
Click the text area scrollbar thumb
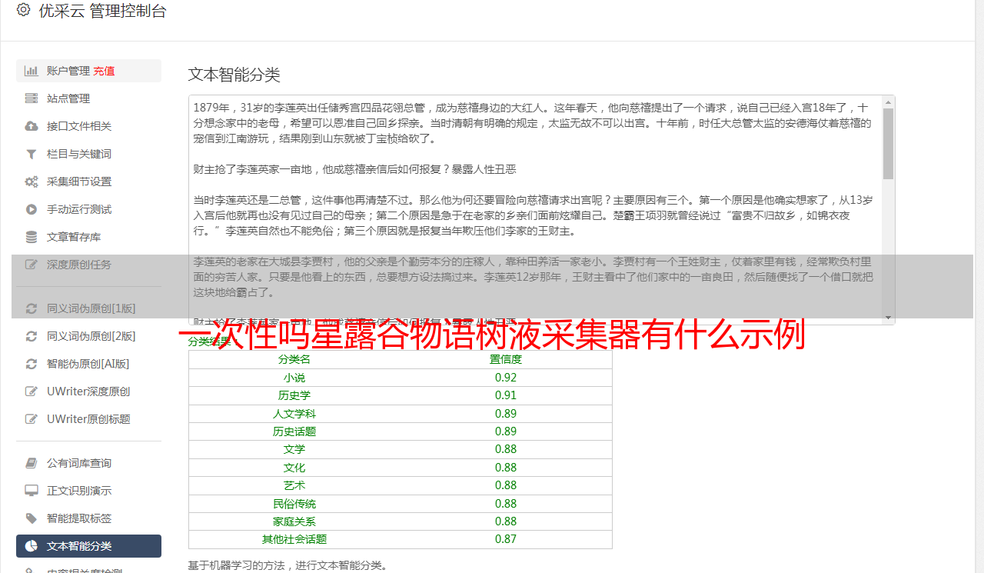[x=889, y=143]
